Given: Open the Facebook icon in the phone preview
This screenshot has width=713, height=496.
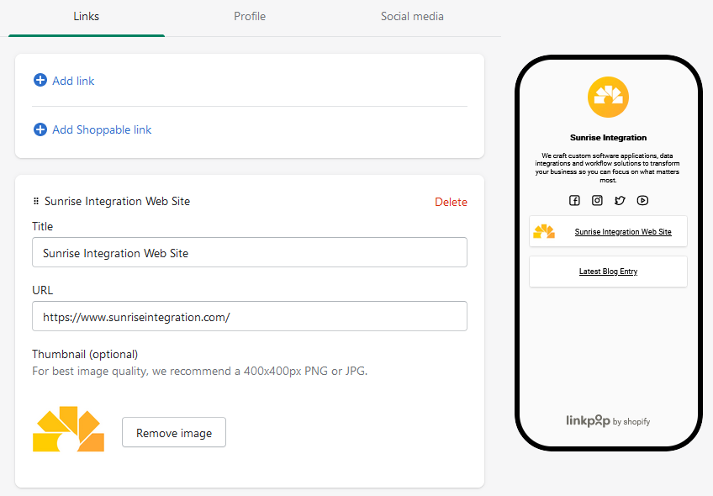Looking at the screenshot, I should pos(574,200).
